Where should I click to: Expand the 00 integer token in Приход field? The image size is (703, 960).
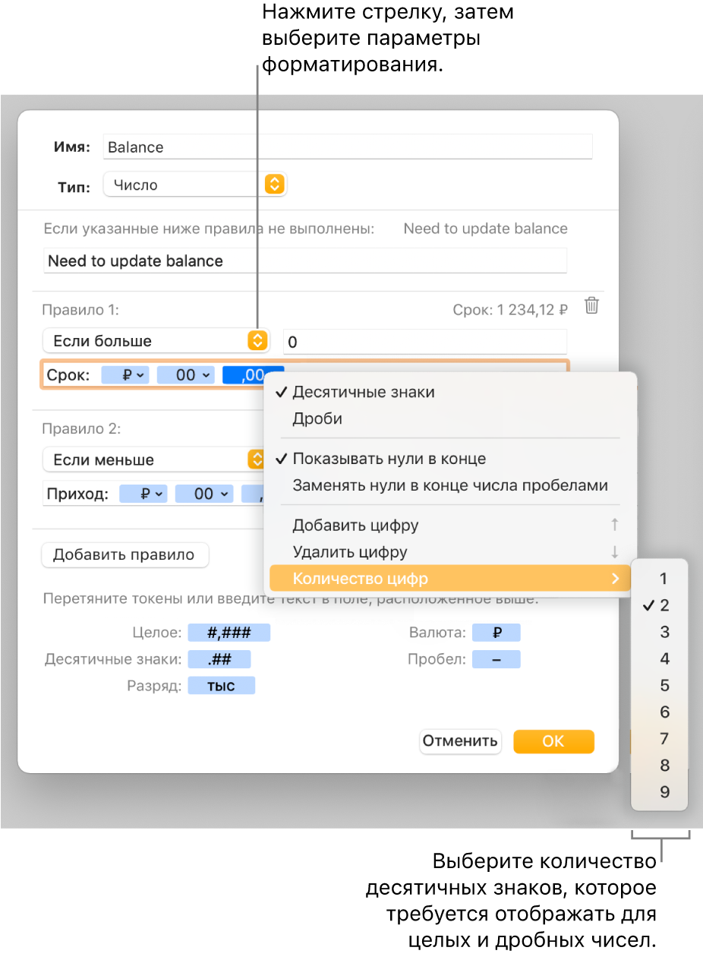tap(204, 494)
